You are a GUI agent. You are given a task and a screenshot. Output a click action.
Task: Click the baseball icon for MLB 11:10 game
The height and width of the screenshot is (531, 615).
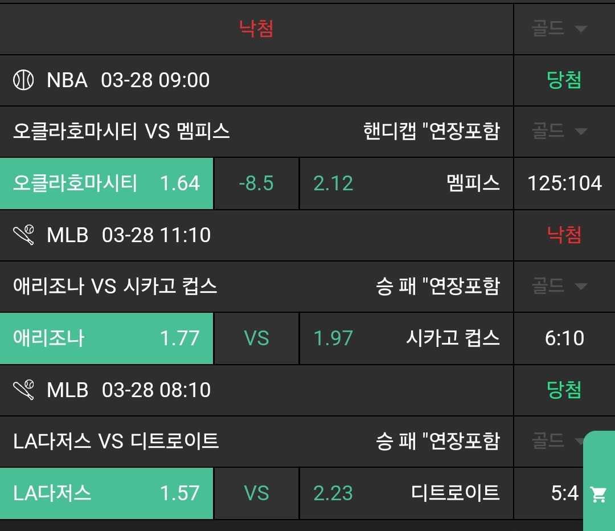click(24, 235)
